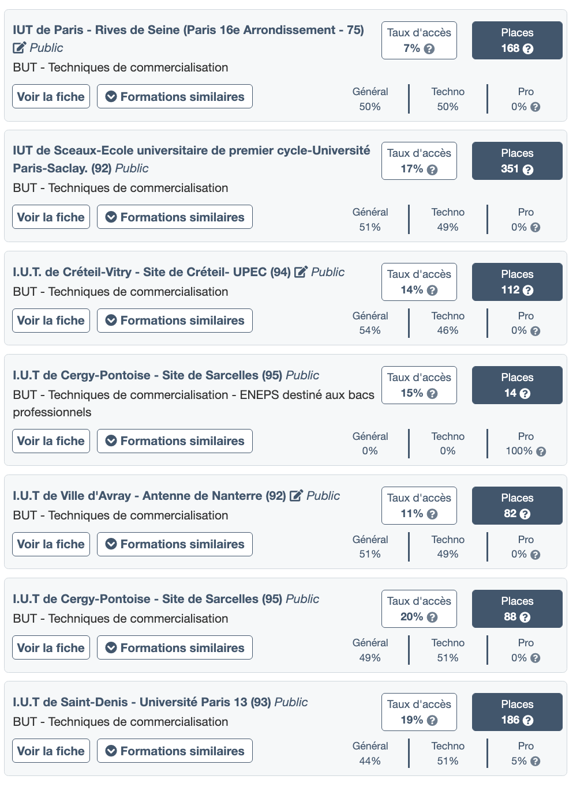Open Voir la fiche for Saint-Denis Paris 13
This screenshot has height=791, width=569.
click(x=51, y=751)
